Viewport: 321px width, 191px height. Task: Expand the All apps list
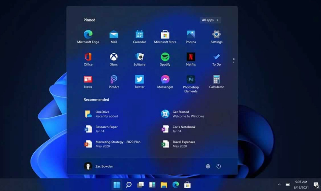(x=210, y=20)
